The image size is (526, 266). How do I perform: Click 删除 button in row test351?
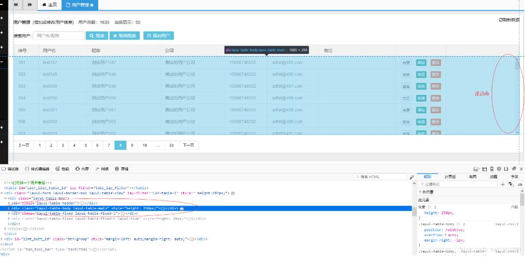tap(436, 110)
